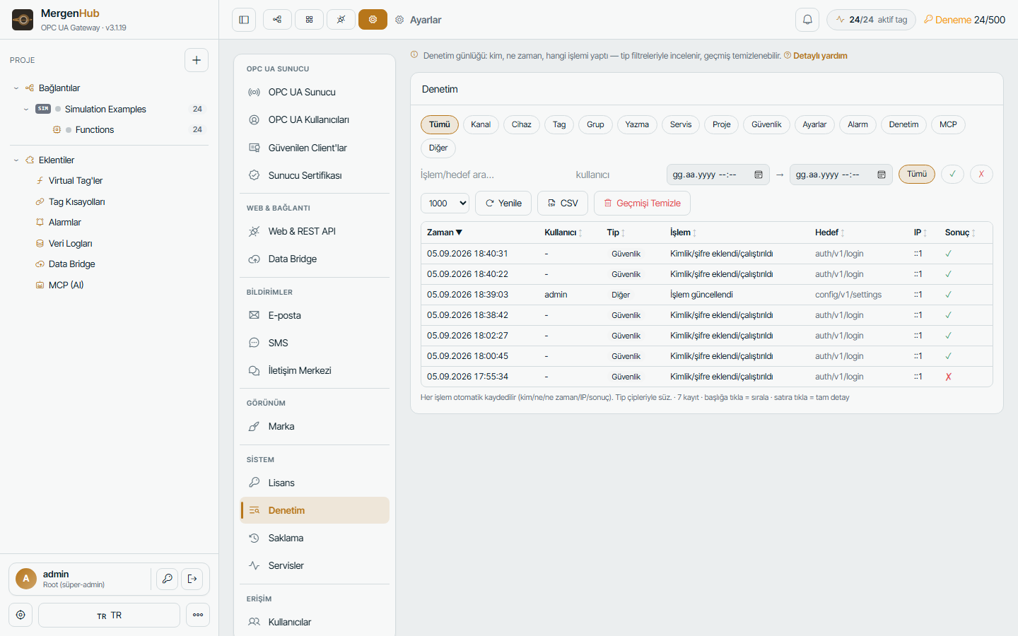
Task: Open Güvenilen Client'lar settings
Action: coord(315,148)
